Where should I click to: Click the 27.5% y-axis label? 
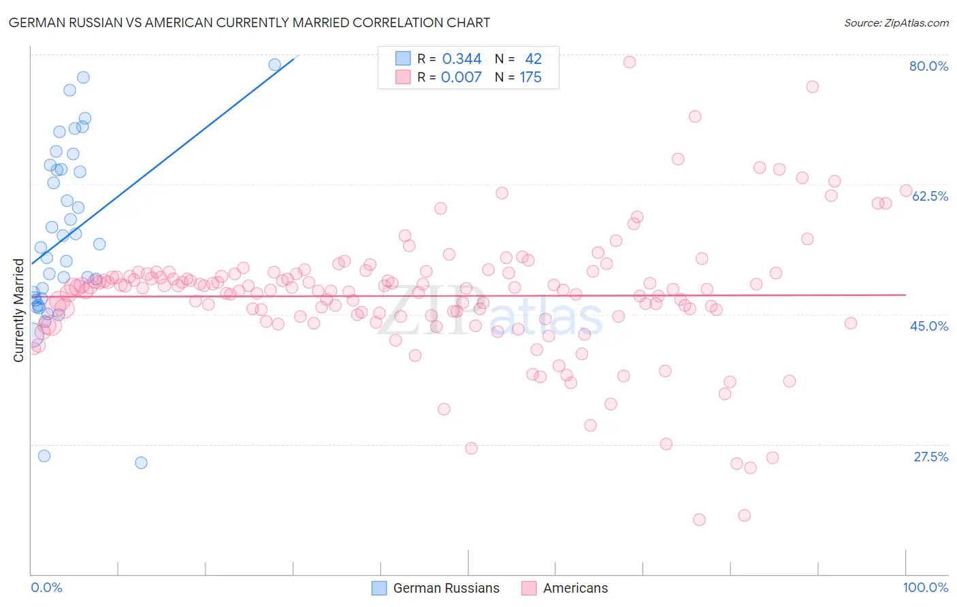coord(930,457)
